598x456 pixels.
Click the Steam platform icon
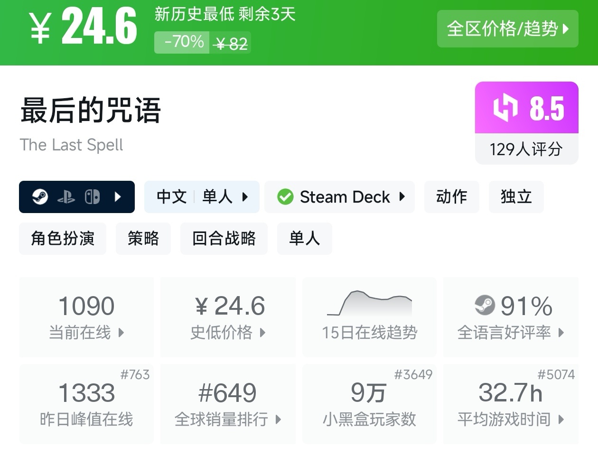(40, 196)
